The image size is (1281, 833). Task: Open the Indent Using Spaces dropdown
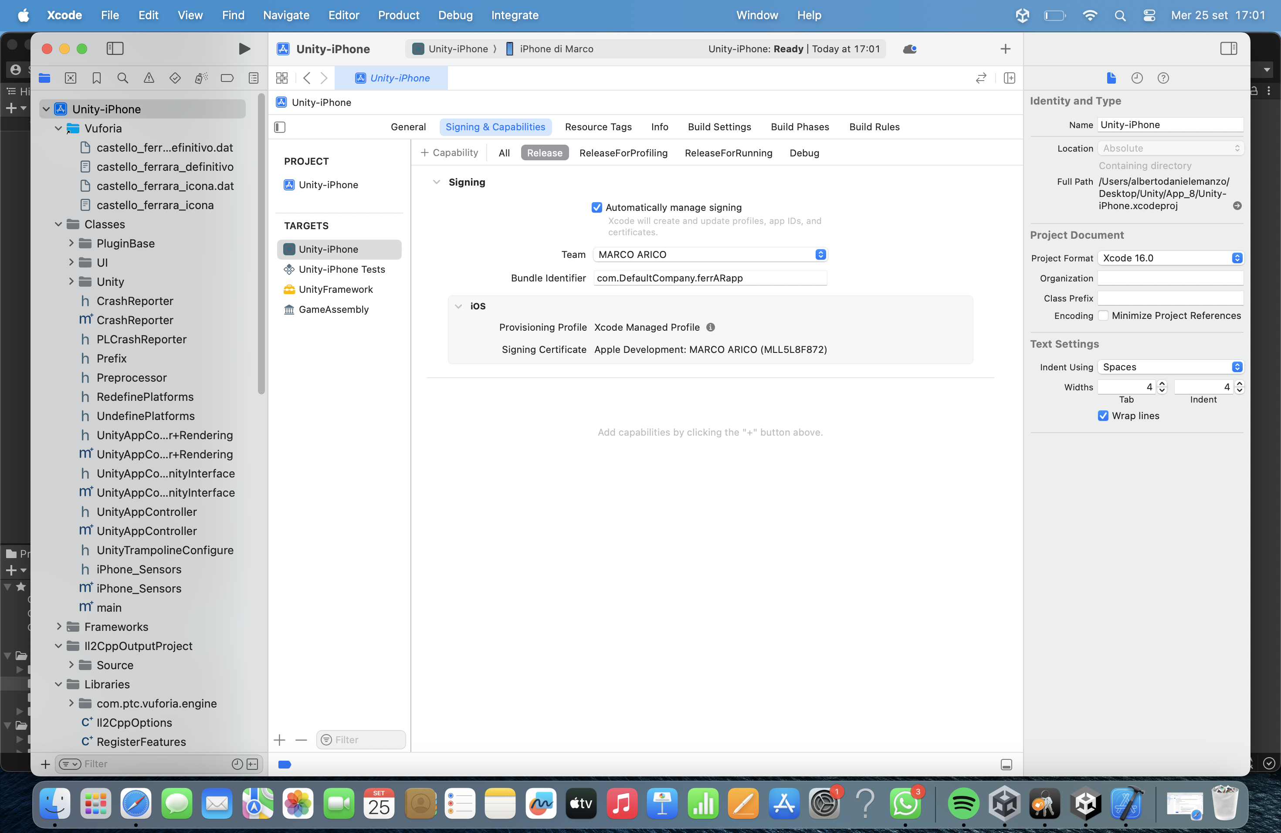coord(1171,367)
